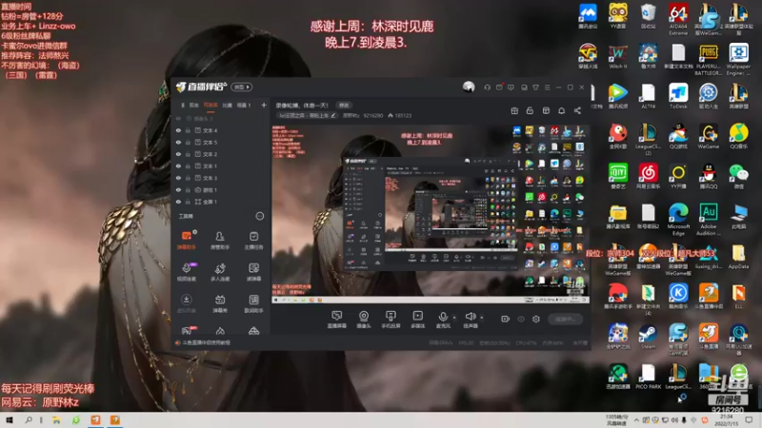762x428 pixels.
Task: Open the hamburger menu in title bar
Action: (x=547, y=88)
